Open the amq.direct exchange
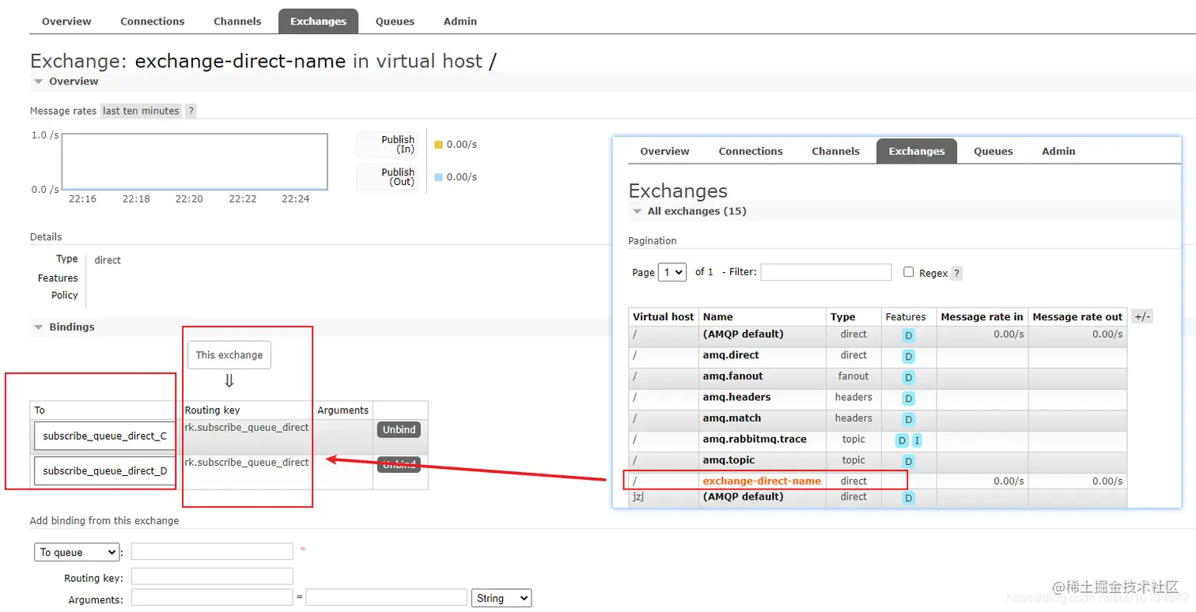 pos(730,355)
